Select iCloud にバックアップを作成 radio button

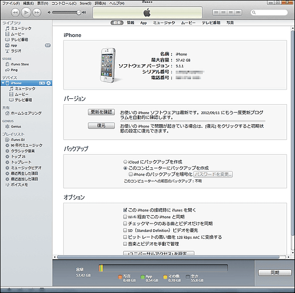125,161
